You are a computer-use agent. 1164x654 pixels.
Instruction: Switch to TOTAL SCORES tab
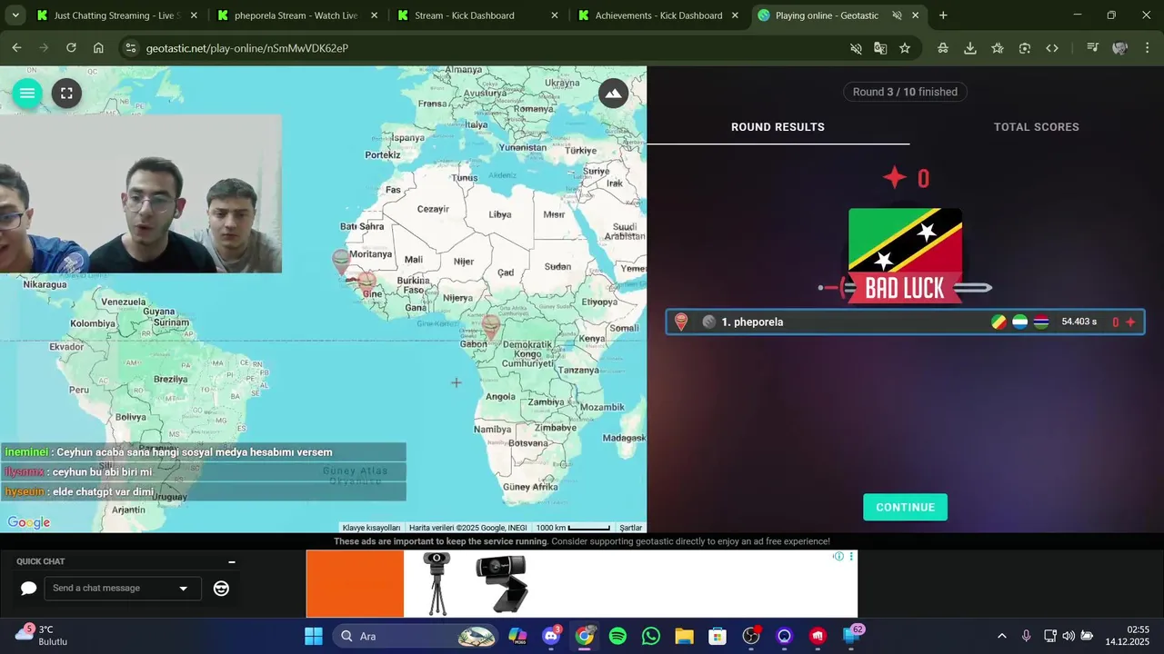1036,127
